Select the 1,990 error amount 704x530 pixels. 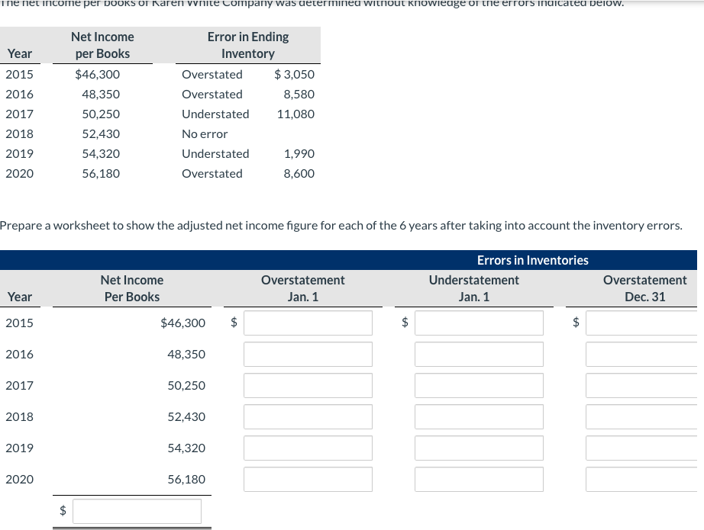point(299,153)
